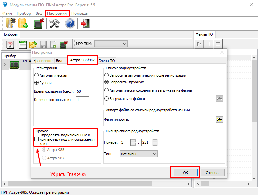Open settings via wrench and hammer icon
258x195 pixels.
tap(54, 23)
